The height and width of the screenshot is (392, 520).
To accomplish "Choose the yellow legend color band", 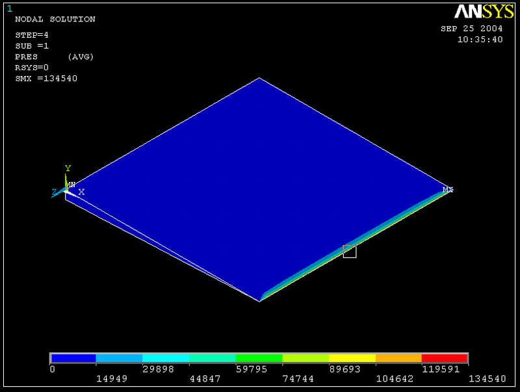I will tap(352, 358).
